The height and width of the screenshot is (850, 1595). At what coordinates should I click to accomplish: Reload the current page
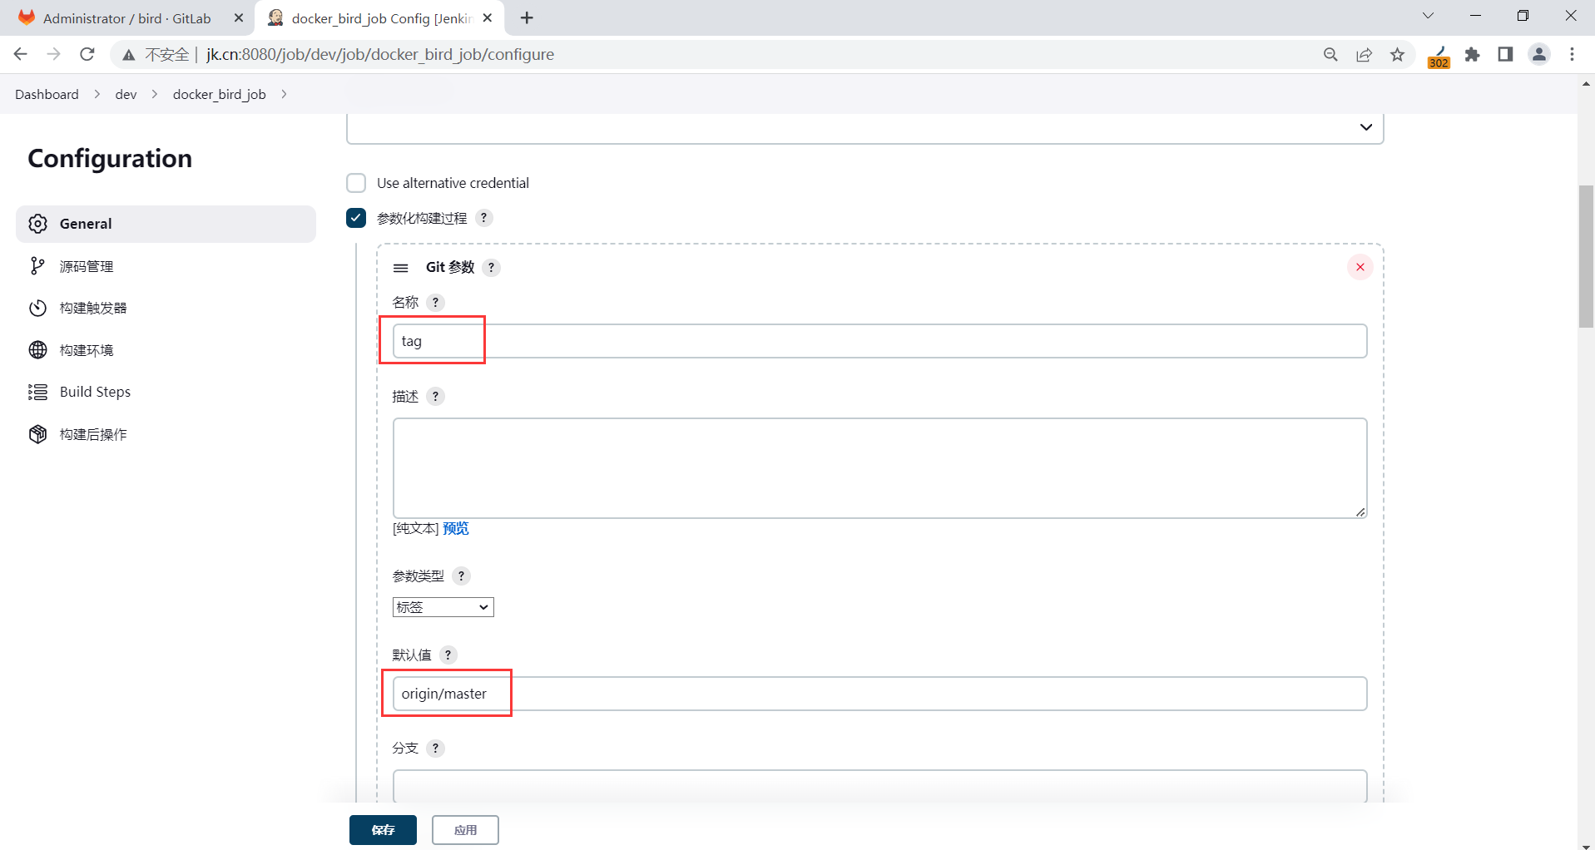pos(87,55)
